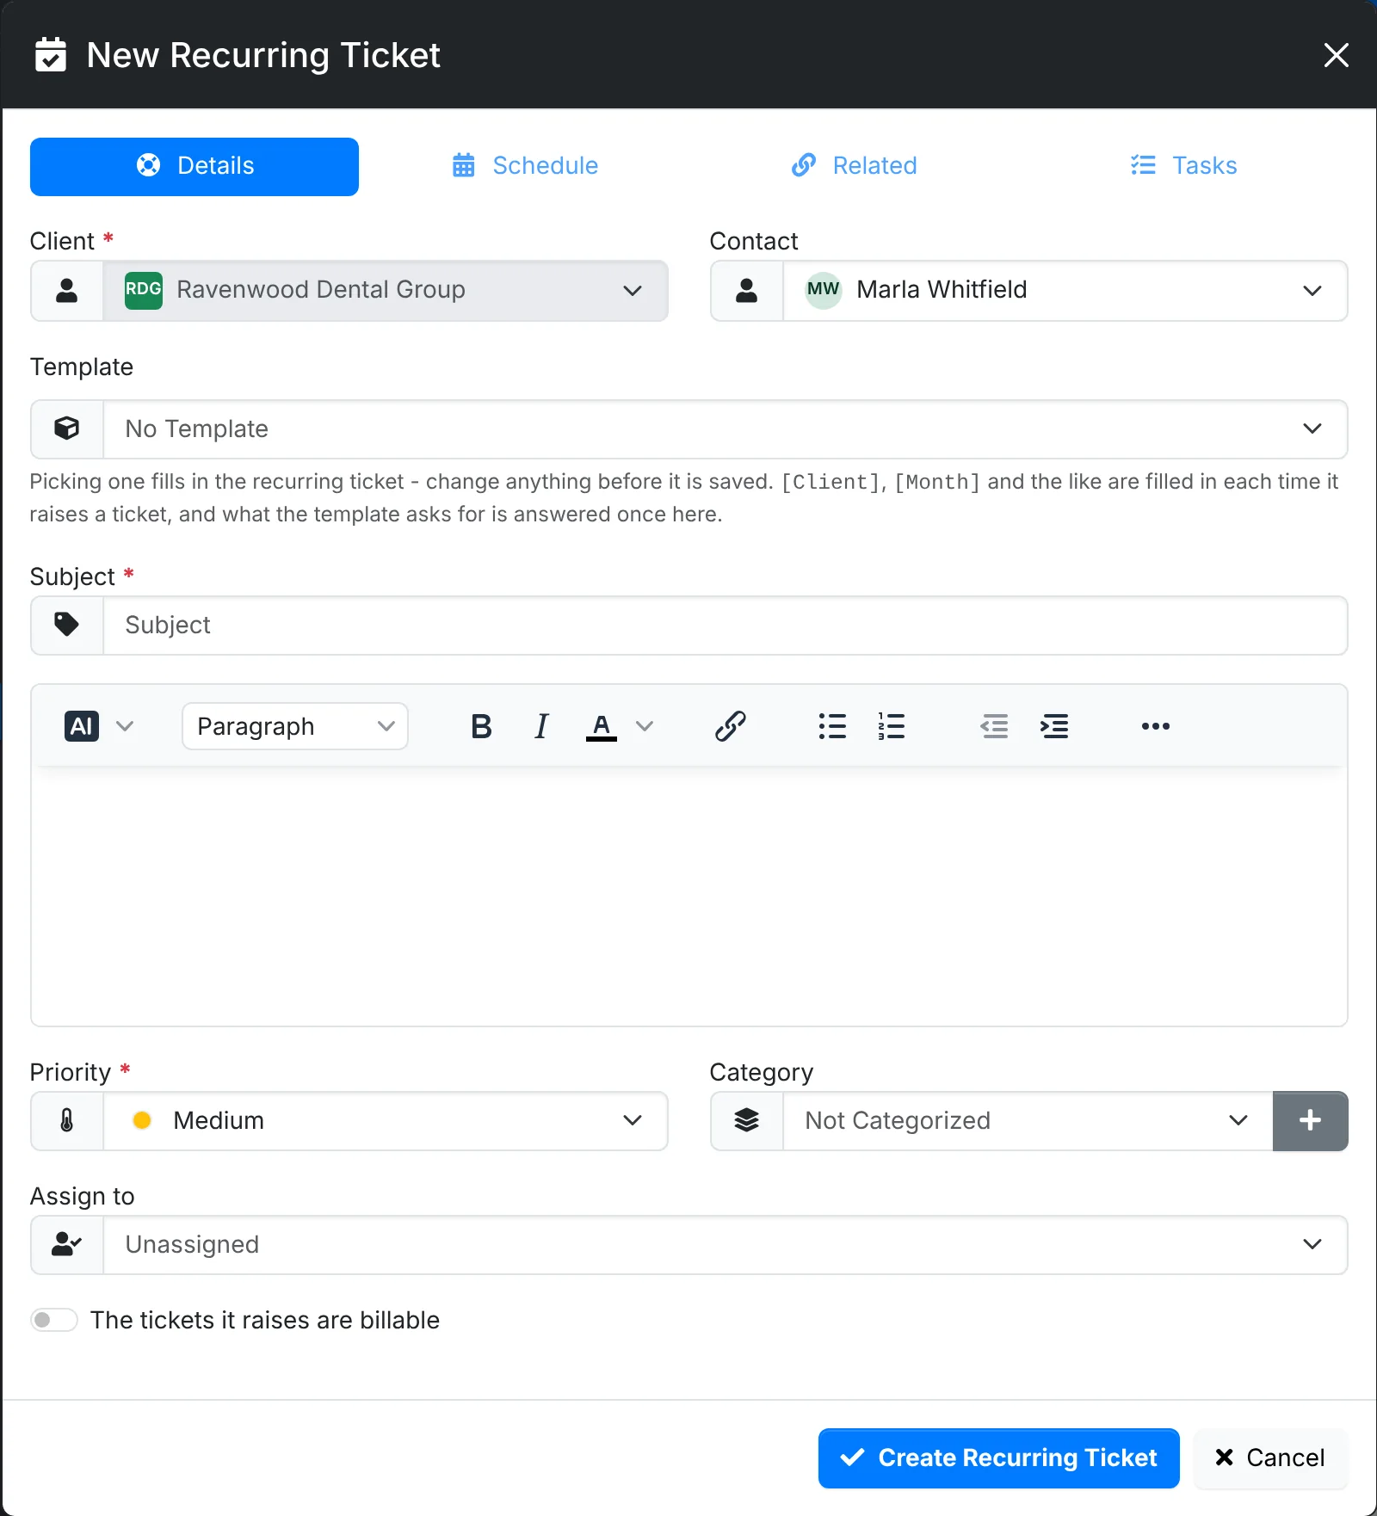Click the thermometer icon beside Priority

pos(67,1120)
